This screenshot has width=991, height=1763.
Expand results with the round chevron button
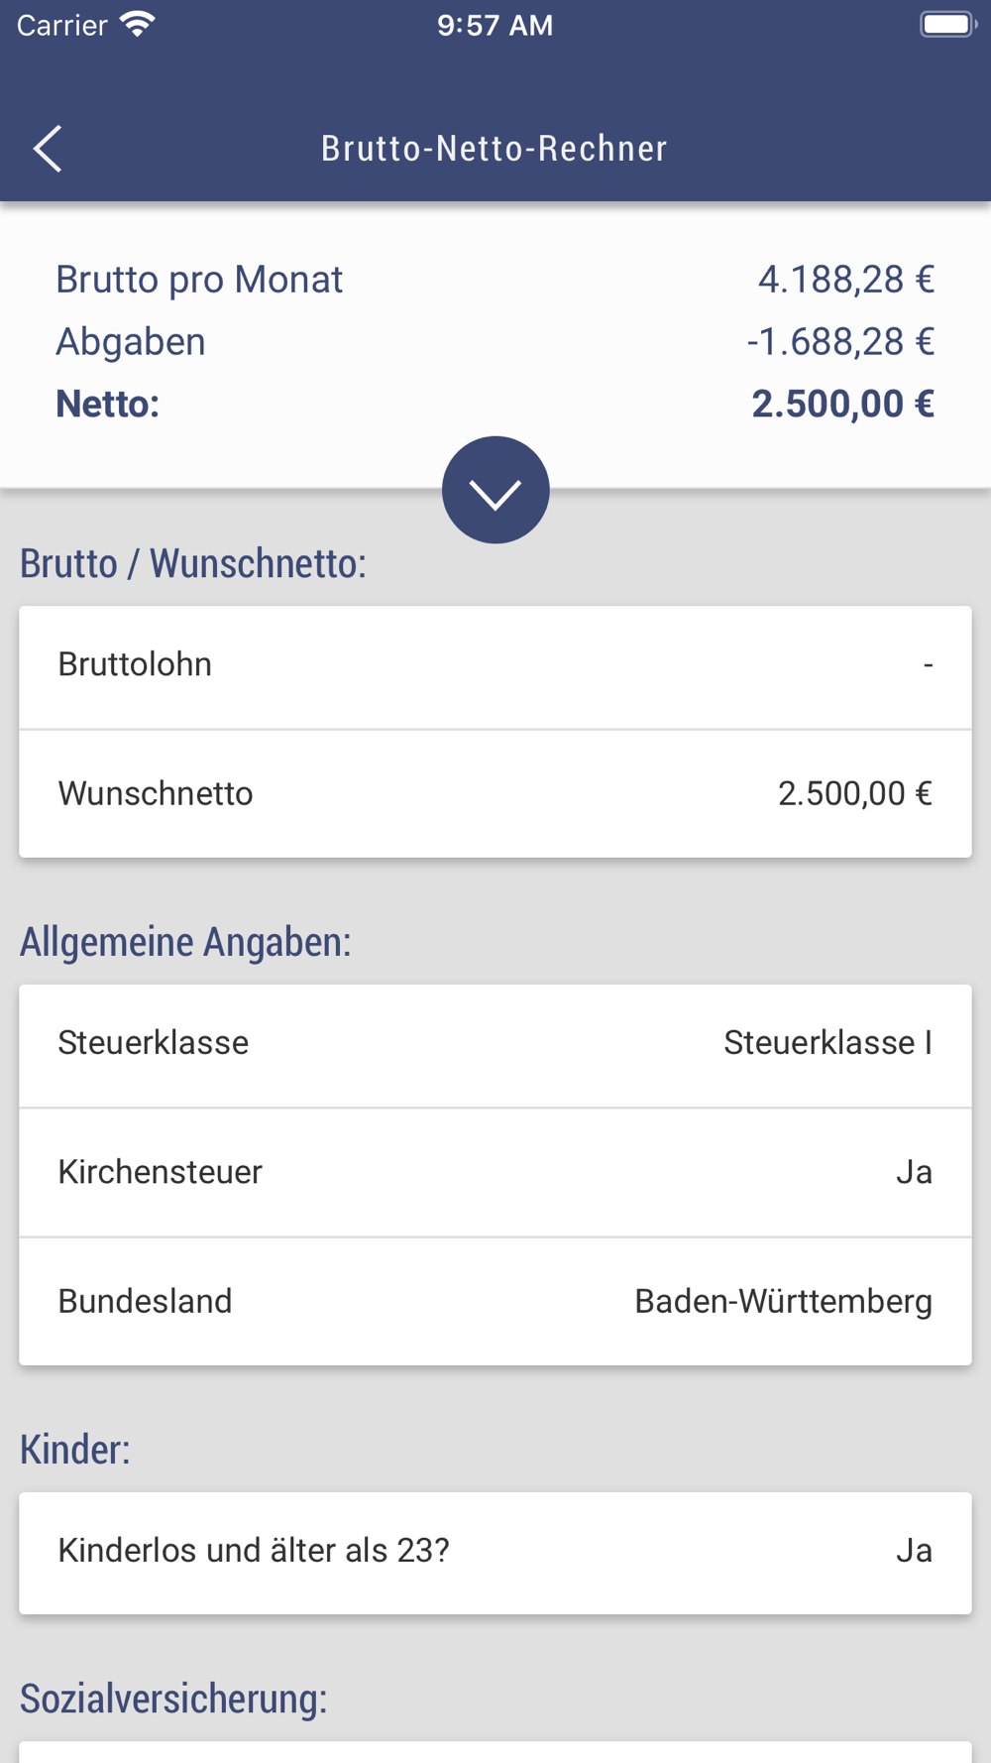click(x=495, y=490)
